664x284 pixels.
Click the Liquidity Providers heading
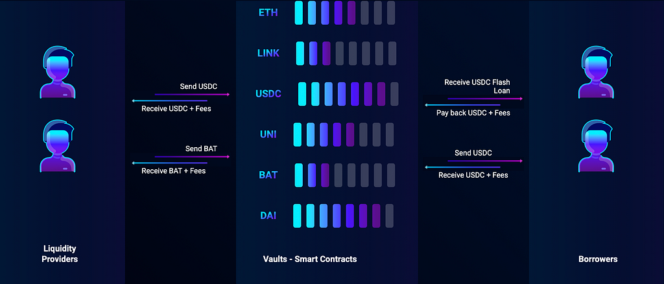click(60, 254)
